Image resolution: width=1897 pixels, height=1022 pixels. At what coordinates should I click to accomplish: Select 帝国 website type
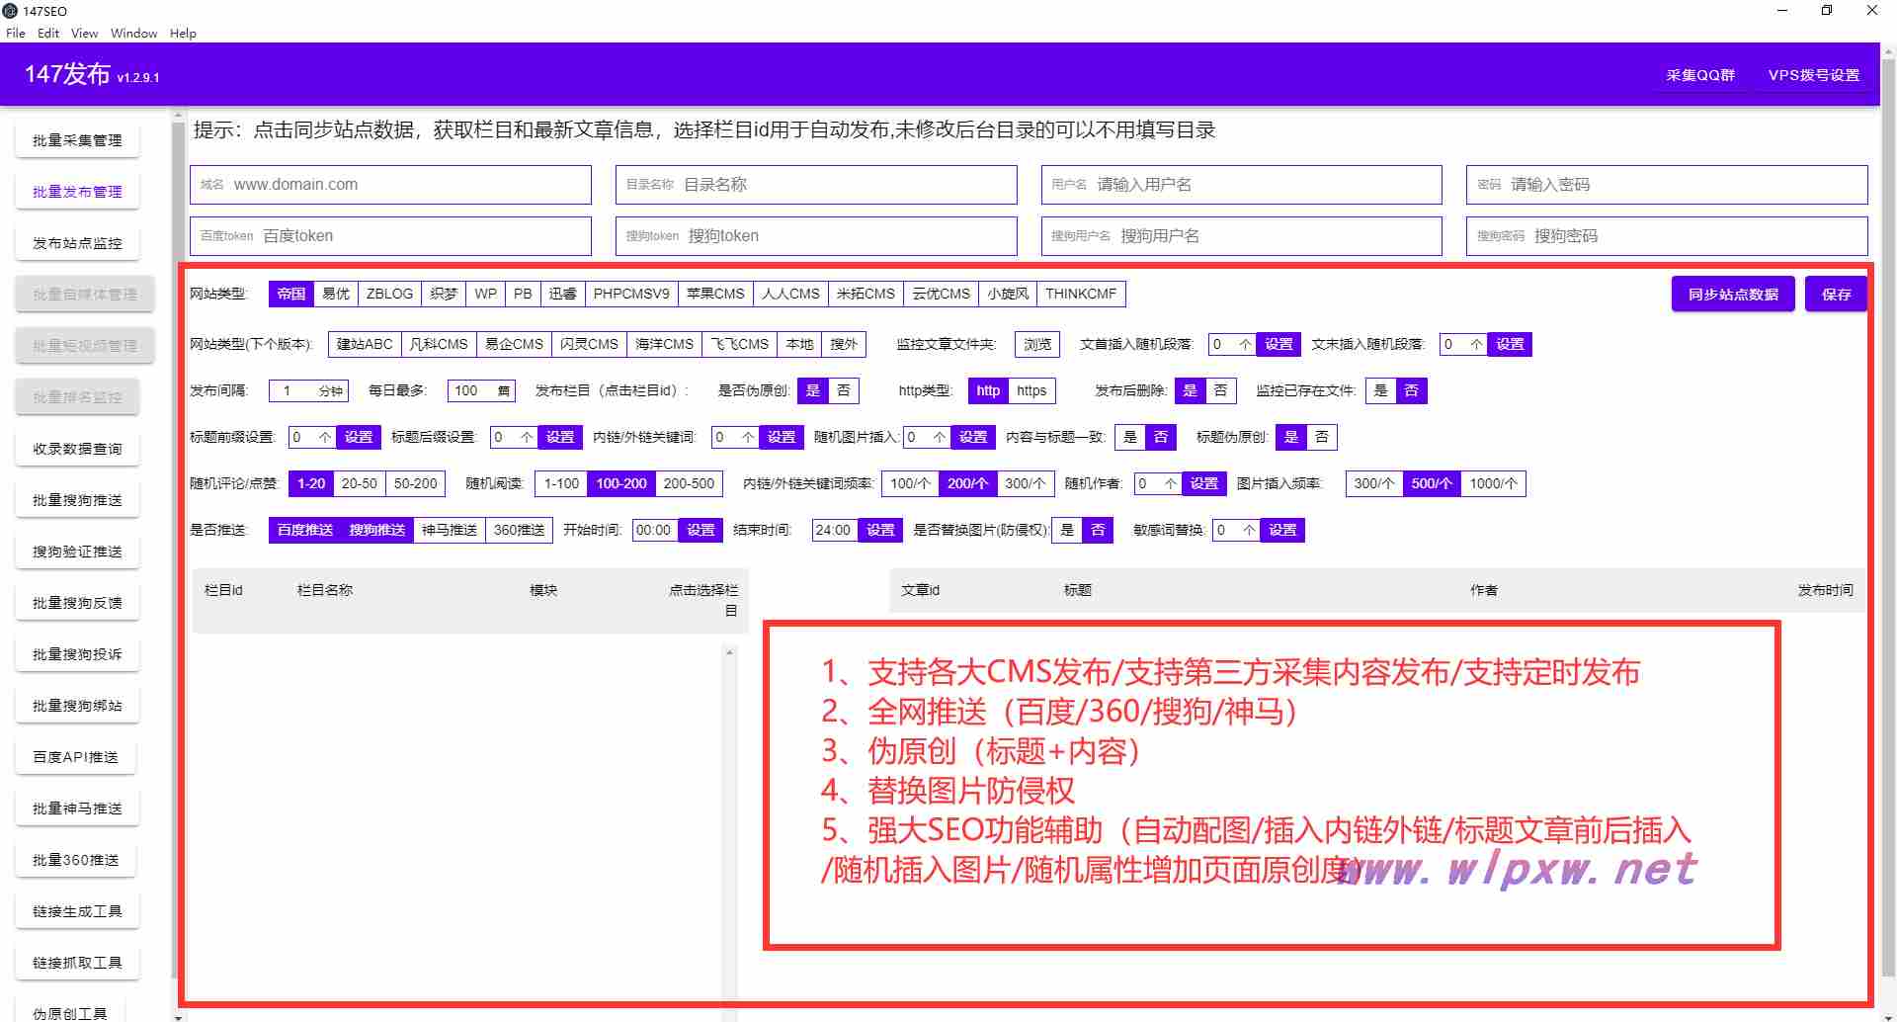[291, 294]
